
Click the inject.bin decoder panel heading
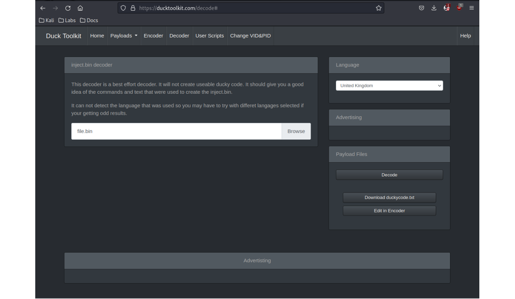coord(191,65)
